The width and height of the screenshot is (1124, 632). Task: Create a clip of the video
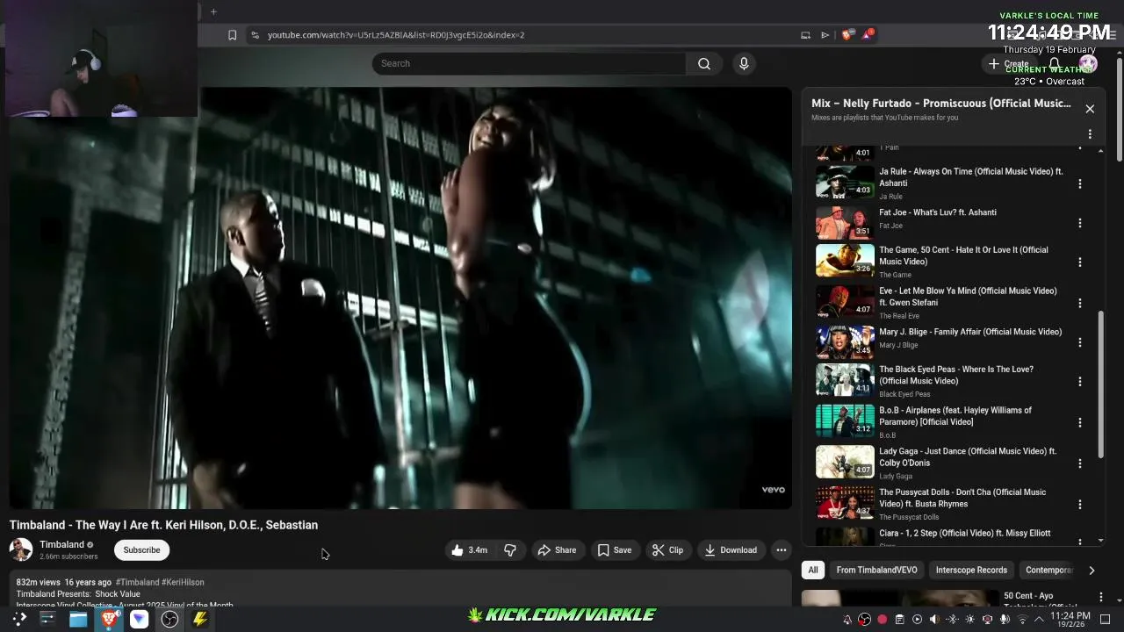(667, 550)
